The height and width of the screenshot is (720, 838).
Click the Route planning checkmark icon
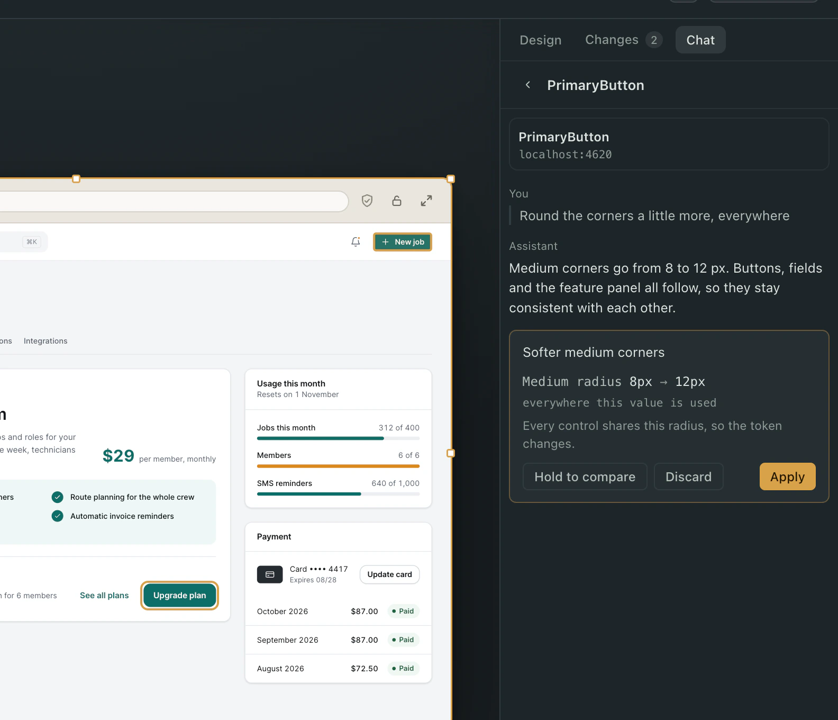(58, 497)
